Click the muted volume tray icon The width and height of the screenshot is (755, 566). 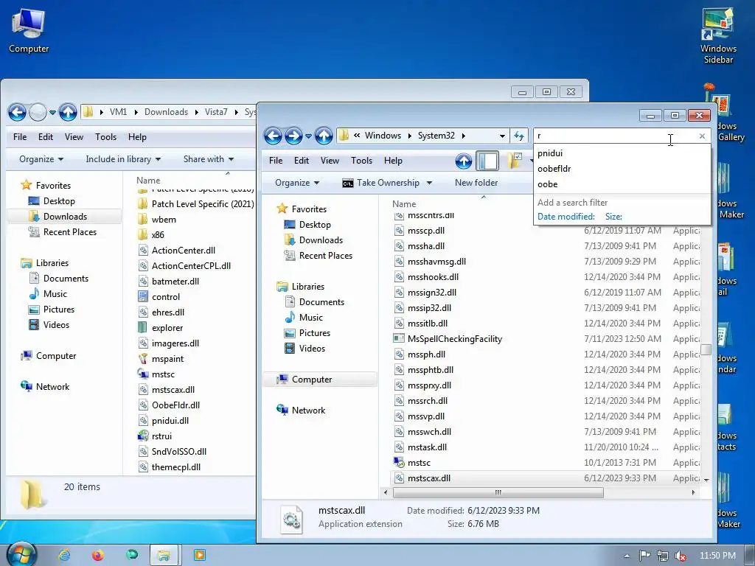680,556
